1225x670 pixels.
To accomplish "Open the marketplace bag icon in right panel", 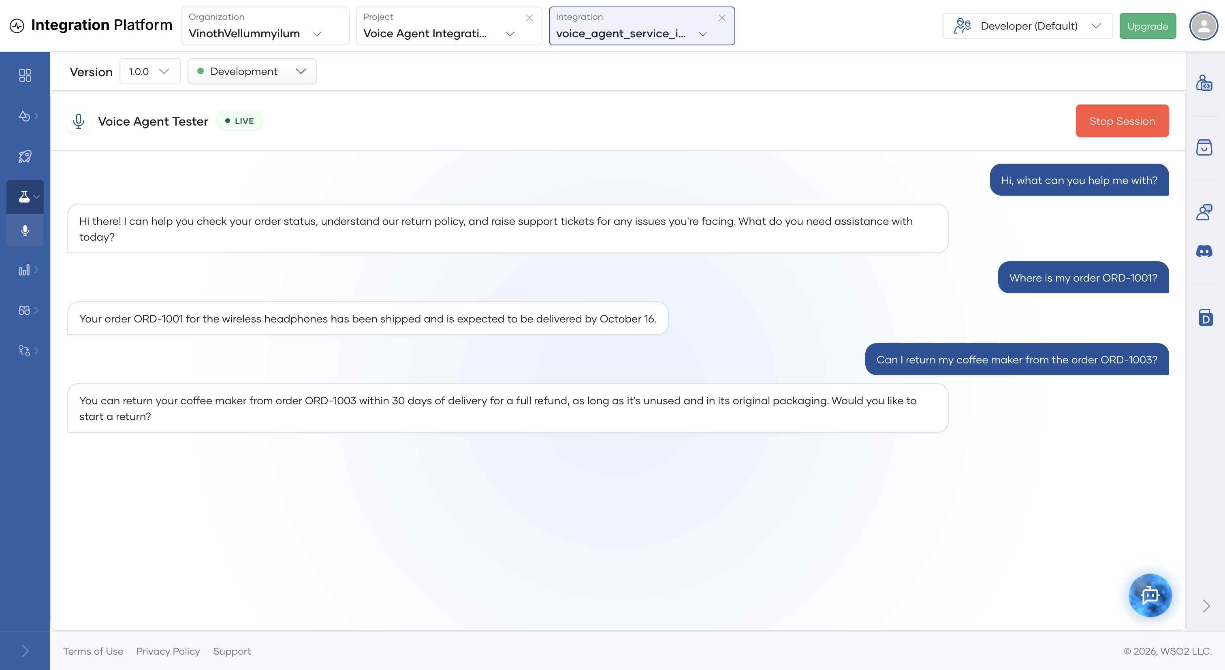I will (1204, 147).
